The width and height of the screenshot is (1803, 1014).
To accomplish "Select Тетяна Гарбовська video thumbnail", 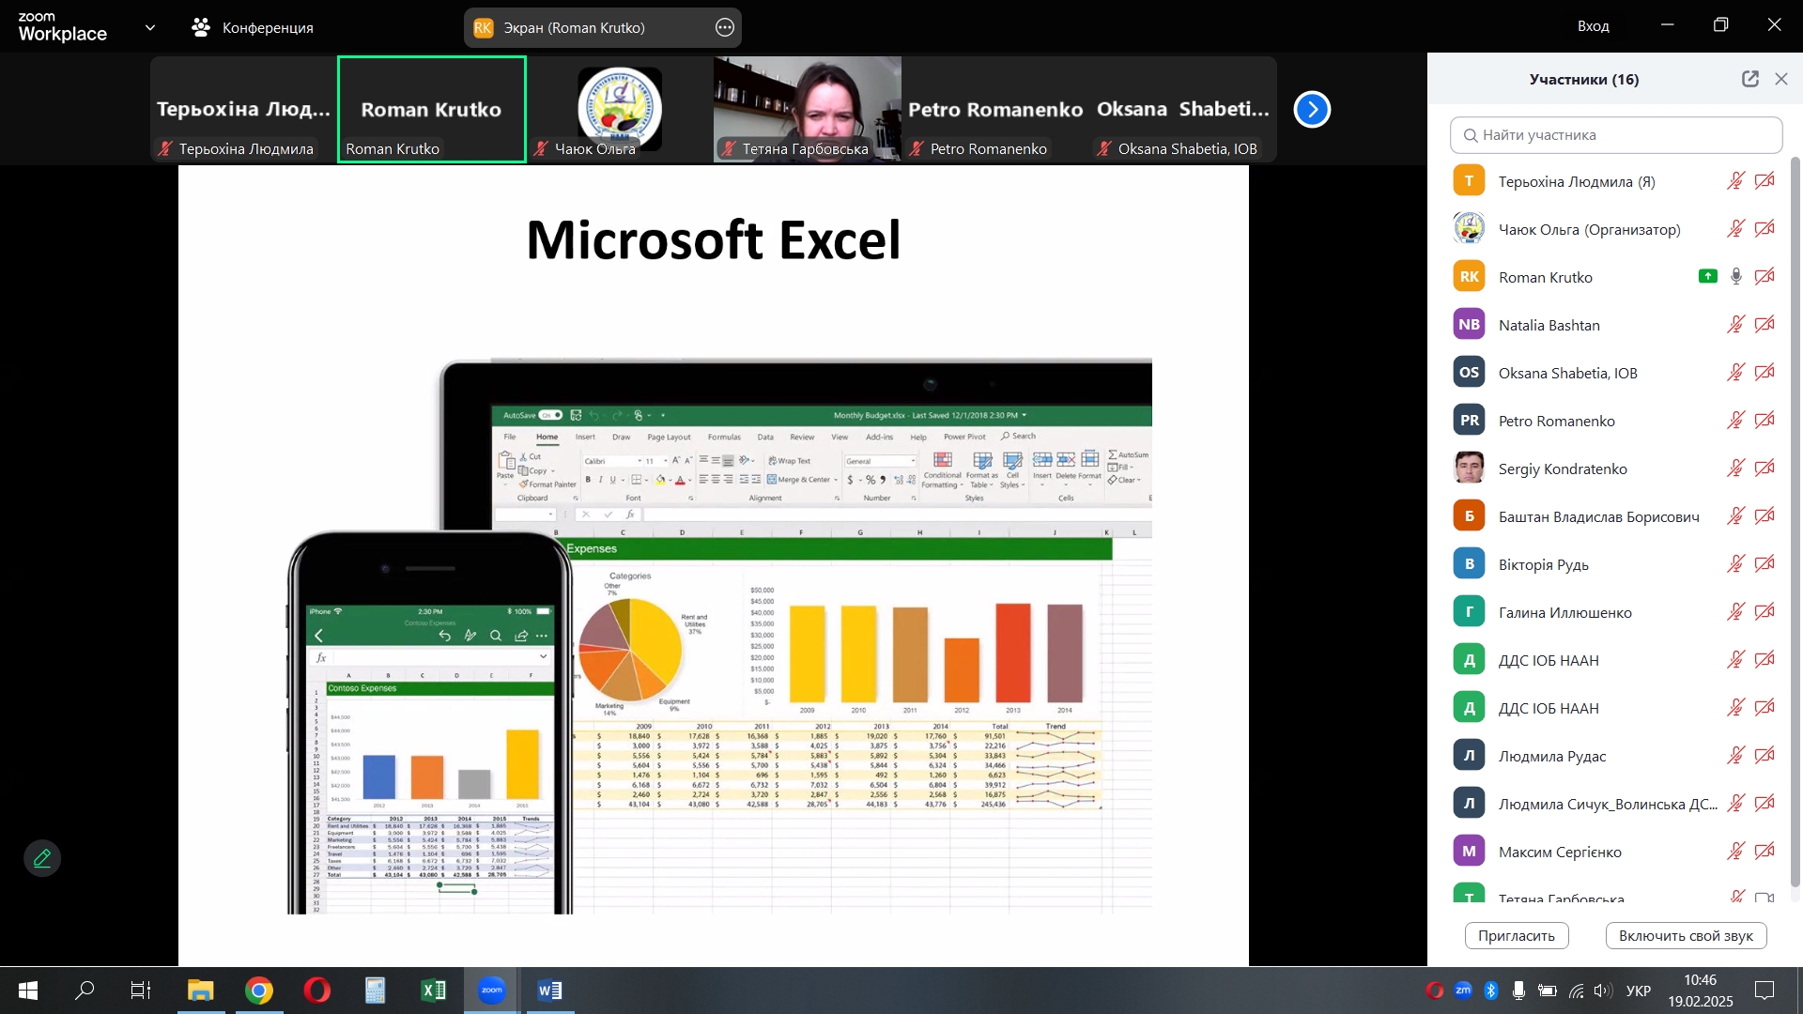I will (808, 109).
